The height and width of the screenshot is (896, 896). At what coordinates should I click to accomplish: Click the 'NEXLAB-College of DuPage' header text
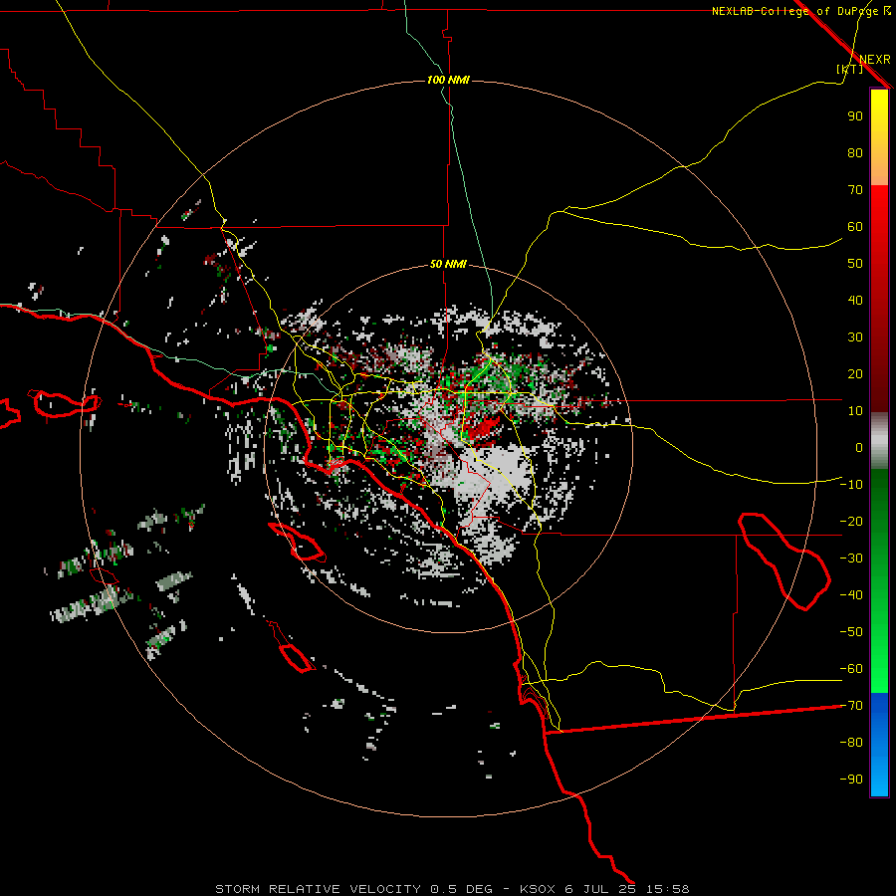point(794,11)
